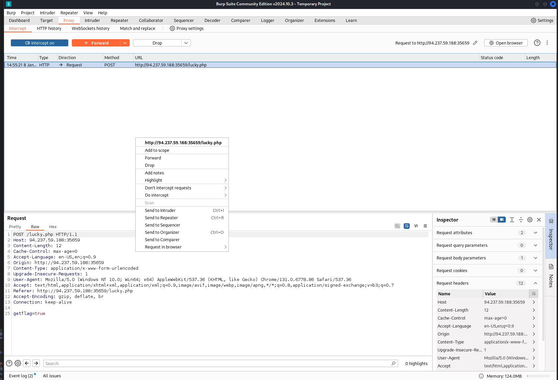Image resolution: width=558 pixels, height=380 pixels.
Task: Toggle non-printable characters \n display
Action: 416,226
